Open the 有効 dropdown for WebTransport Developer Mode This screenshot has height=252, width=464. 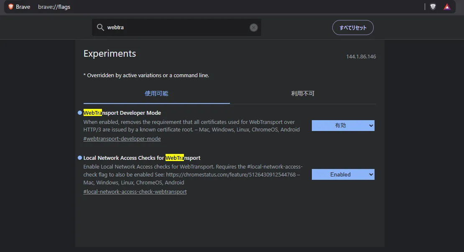click(343, 126)
